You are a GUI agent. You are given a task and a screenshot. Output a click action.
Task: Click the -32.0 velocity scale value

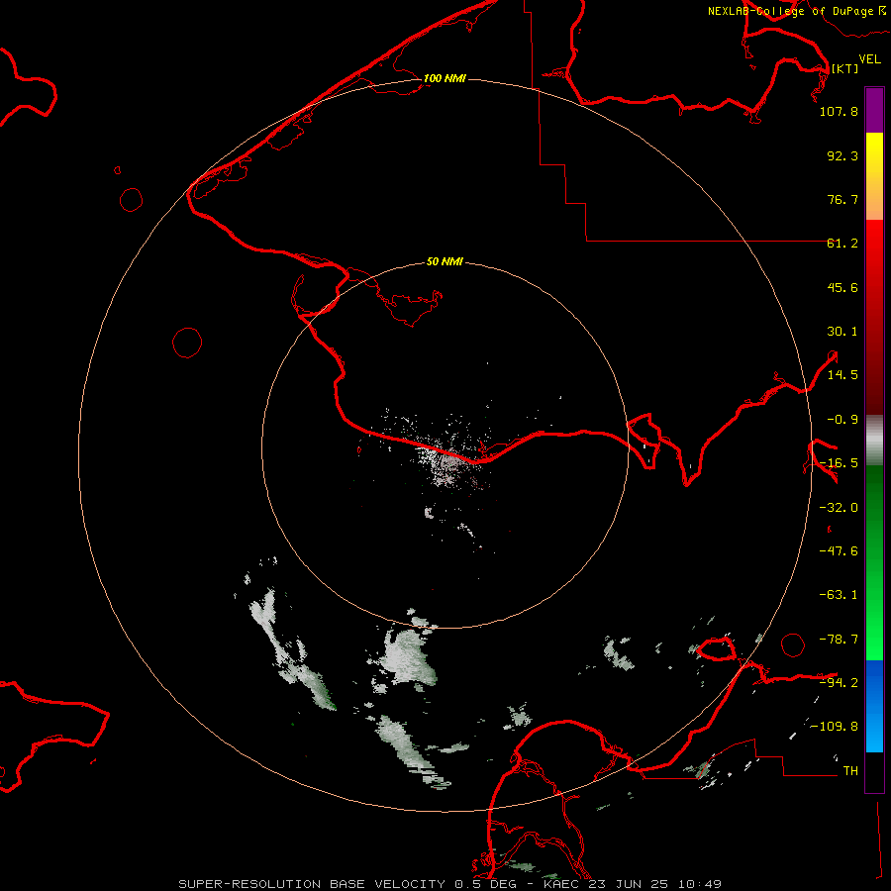click(839, 508)
